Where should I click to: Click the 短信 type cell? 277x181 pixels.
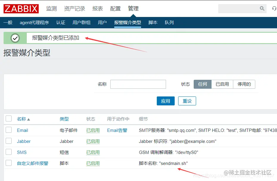click(64, 152)
